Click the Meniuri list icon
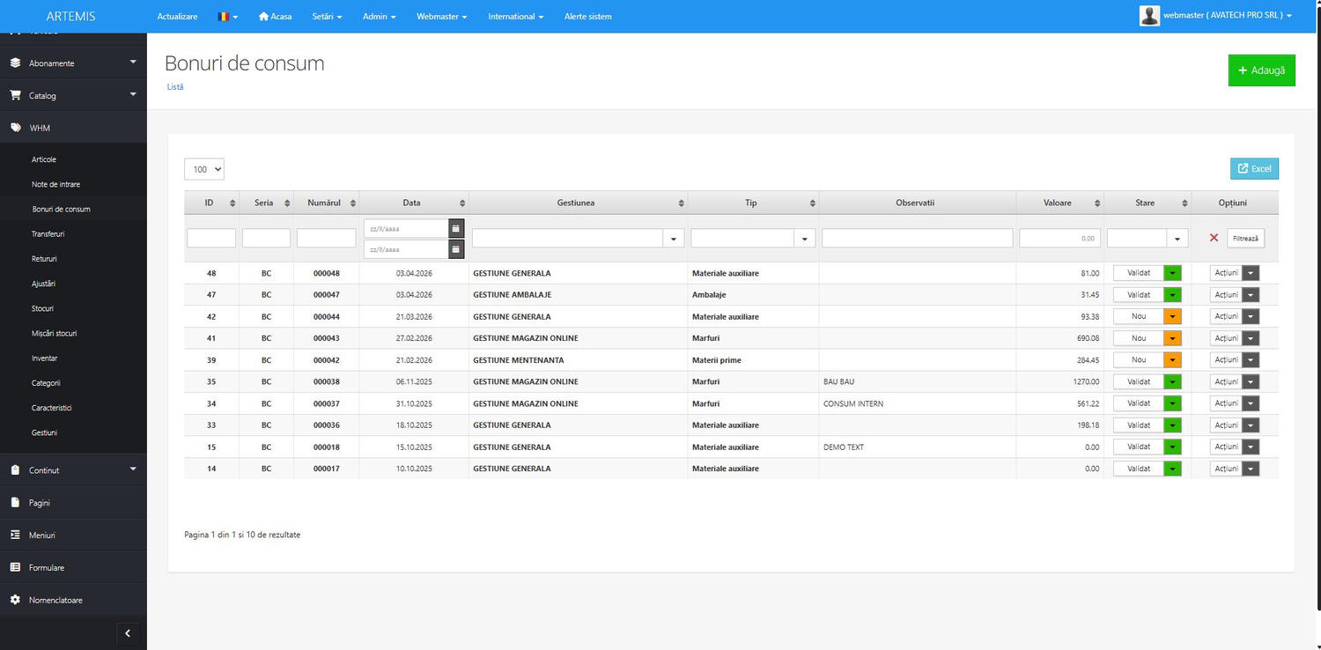Viewport: 1321px width, 650px height. 15,535
